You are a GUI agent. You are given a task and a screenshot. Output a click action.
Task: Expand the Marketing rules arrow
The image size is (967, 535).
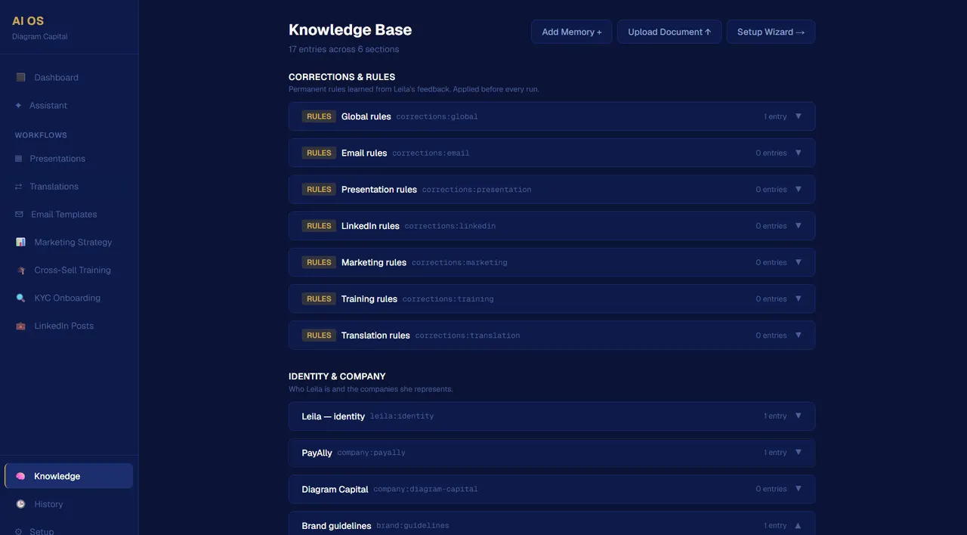798,262
